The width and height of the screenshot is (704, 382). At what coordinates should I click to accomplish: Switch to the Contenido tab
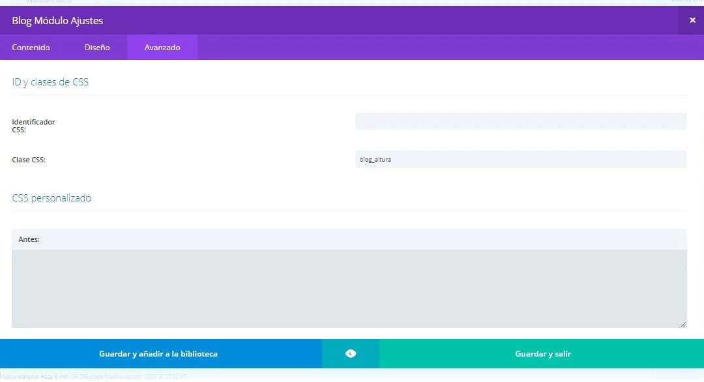(x=31, y=48)
